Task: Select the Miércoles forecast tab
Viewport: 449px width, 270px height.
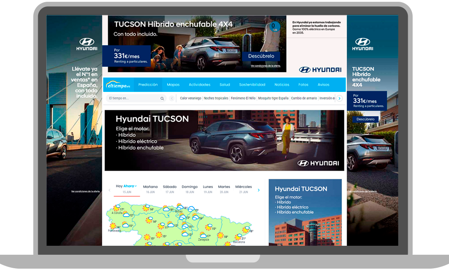Action: pos(244,189)
